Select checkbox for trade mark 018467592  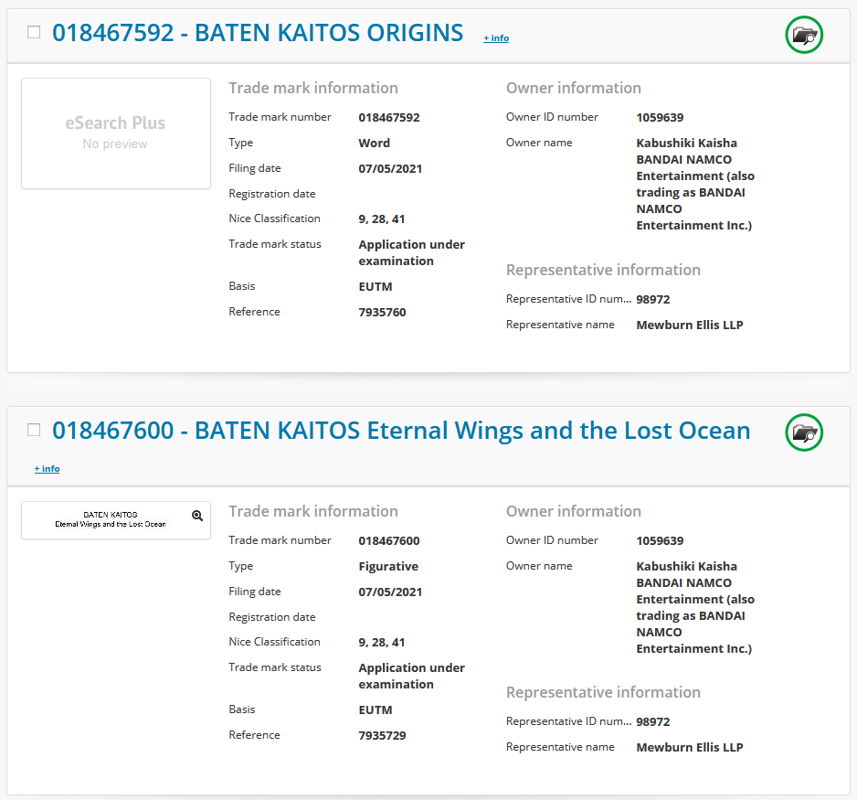(34, 33)
